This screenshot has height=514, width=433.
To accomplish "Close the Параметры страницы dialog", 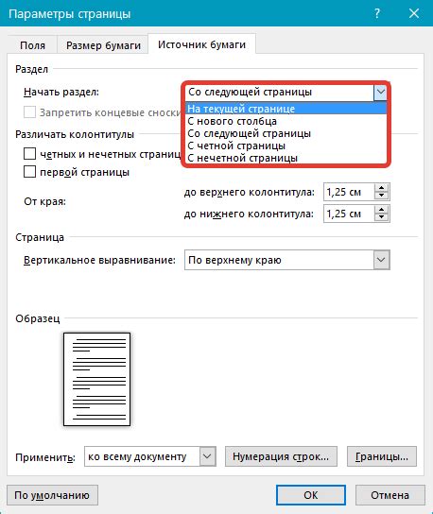I will click(x=414, y=14).
